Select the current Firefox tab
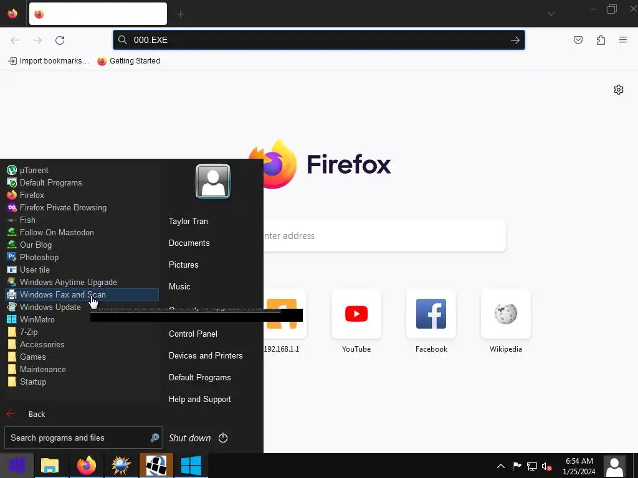Viewport: 638px width, 478px height. 98,14
